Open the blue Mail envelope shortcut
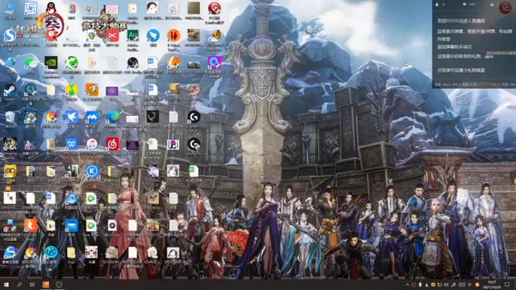The image size is (516, 290). (72, 226)
